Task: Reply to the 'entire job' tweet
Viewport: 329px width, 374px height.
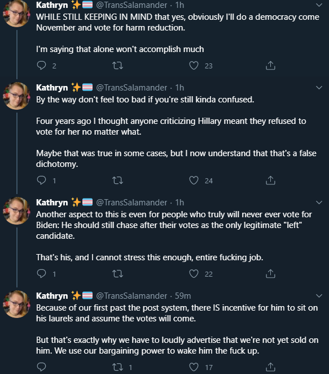Action: pyautogui.click(x=41, y=274)
